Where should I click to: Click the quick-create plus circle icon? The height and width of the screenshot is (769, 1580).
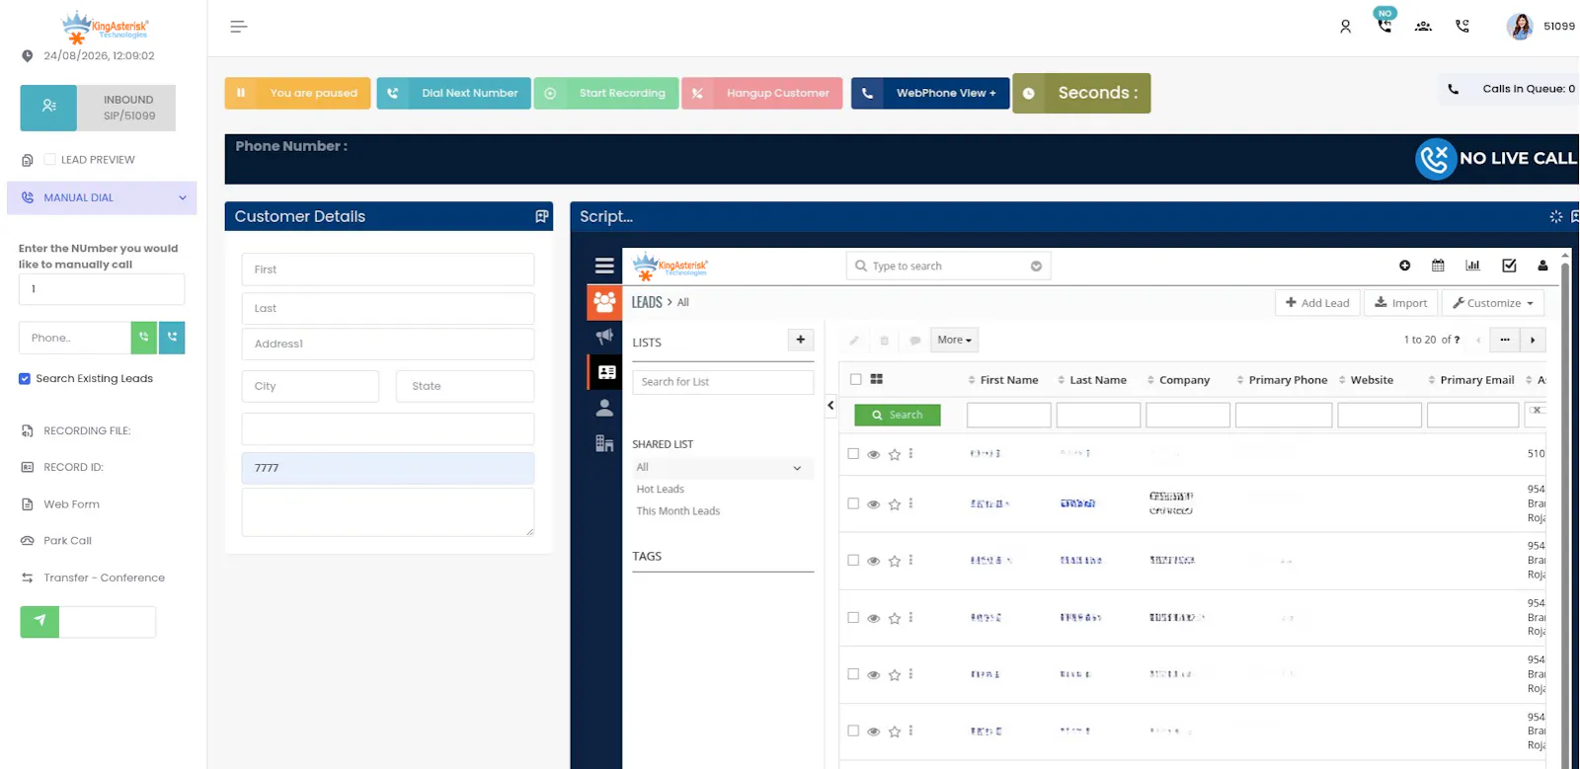[x=1405, y=266]
